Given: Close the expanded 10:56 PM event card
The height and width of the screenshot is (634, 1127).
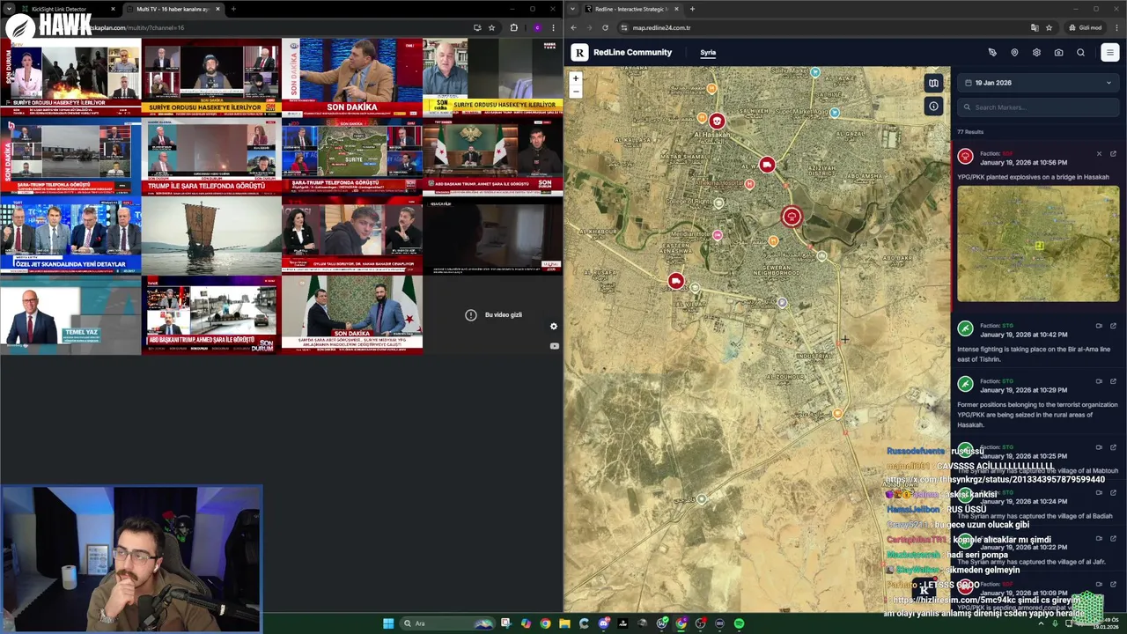Looking at the screenshot, I should 1099,154.
